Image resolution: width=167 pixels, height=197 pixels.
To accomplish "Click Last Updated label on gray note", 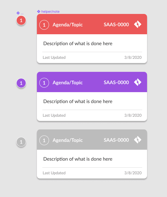I will pyautogui.click(x=54, y=173).
